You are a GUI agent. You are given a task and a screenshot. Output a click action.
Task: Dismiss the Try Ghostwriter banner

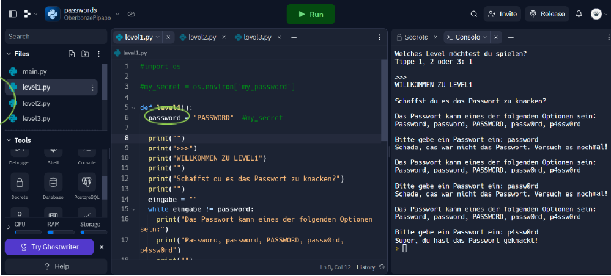(102, 247)
